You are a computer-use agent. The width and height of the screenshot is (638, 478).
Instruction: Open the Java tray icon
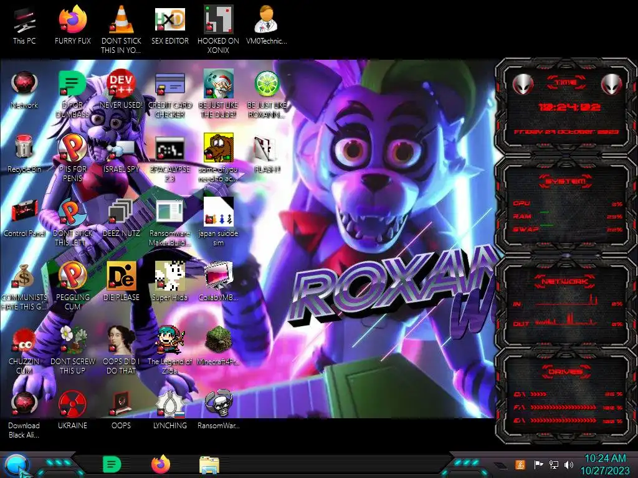[520, 464]
